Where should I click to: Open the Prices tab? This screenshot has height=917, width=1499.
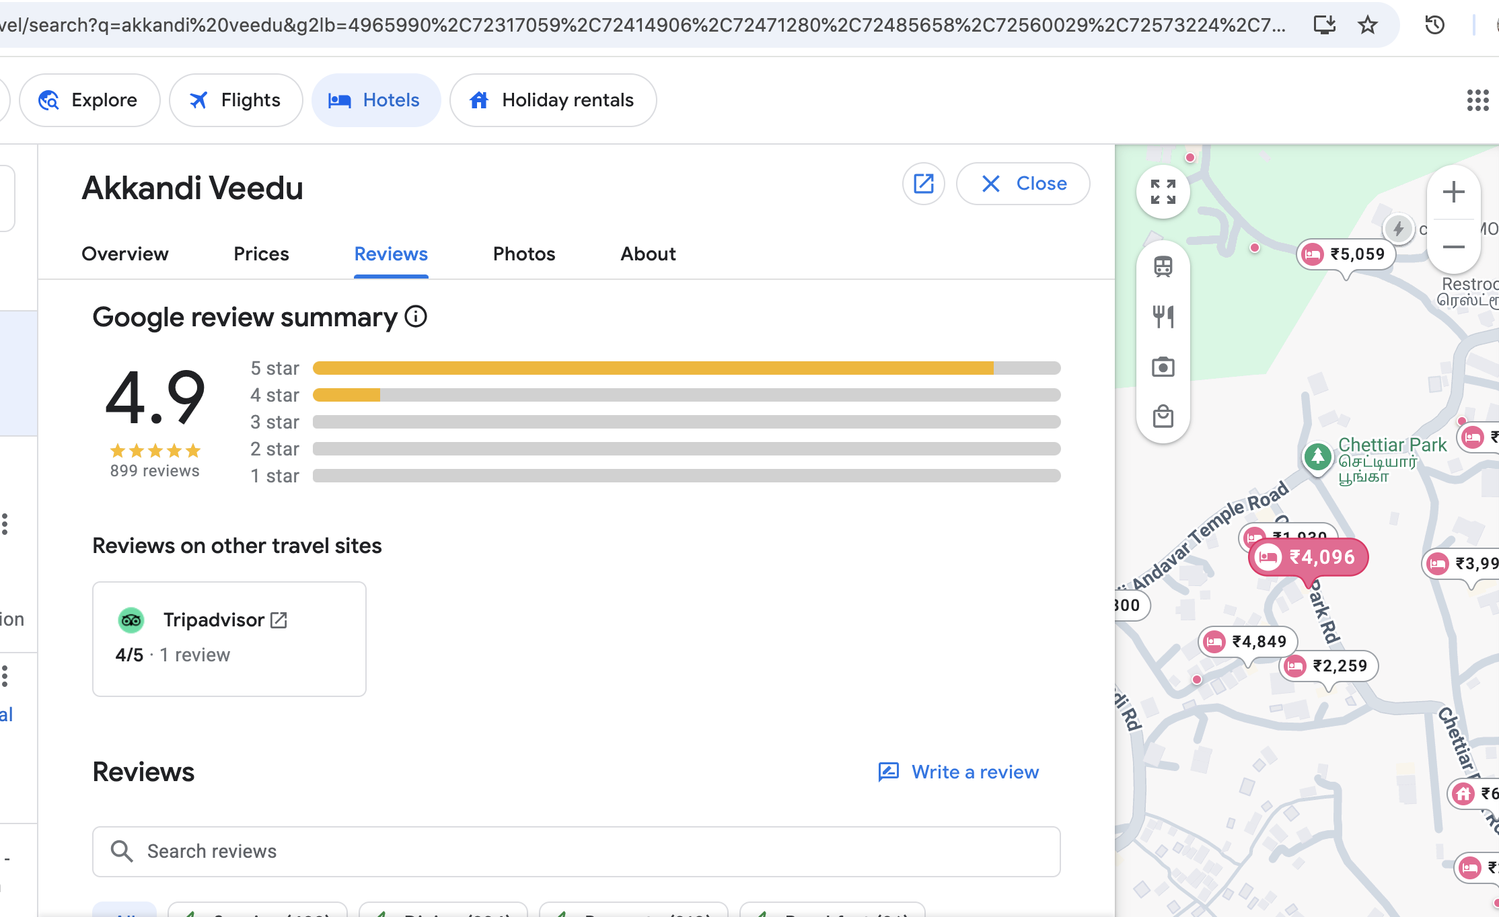[x=261, y=254]
